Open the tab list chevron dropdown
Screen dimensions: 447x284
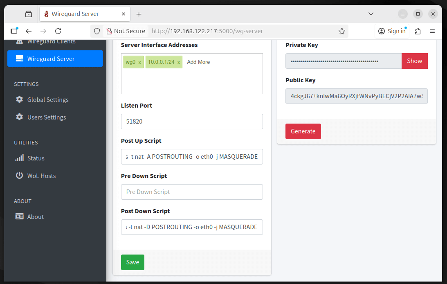pyautogui.click(x=371, y=14)
